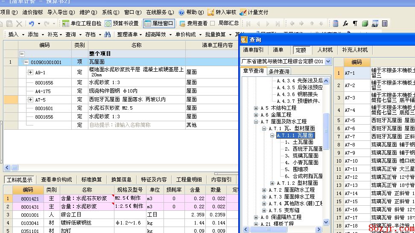This screenshot has height=233, width=415.
Task: Open 预算书设置 budget settings
Action: (x=122, y=23)
